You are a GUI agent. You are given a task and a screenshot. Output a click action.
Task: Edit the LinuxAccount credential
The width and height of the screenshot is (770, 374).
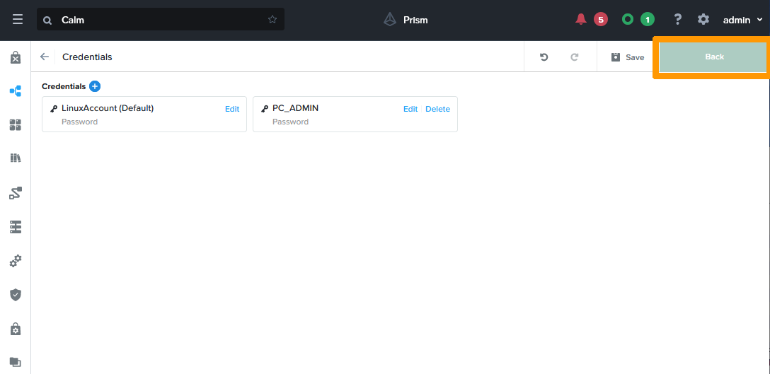tap(232, 109)
